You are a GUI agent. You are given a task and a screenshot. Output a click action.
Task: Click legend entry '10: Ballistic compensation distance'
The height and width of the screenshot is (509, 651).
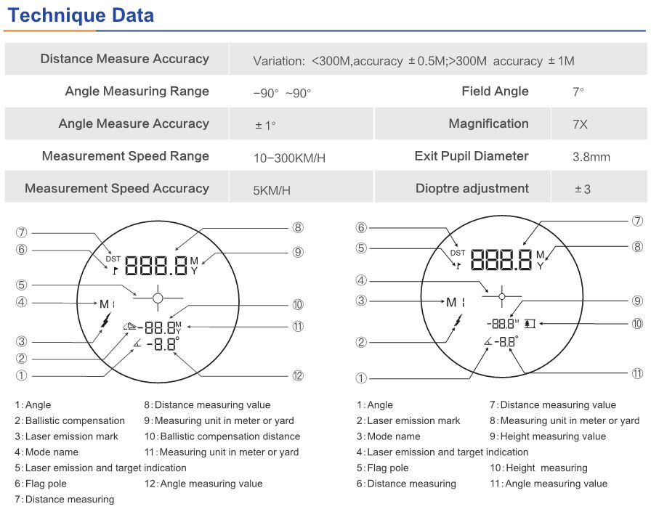point(222,436)
